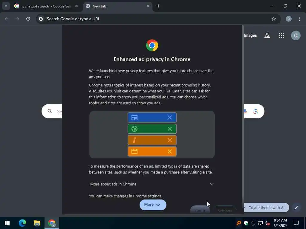Close the New Tab tab

pos(148,6)
